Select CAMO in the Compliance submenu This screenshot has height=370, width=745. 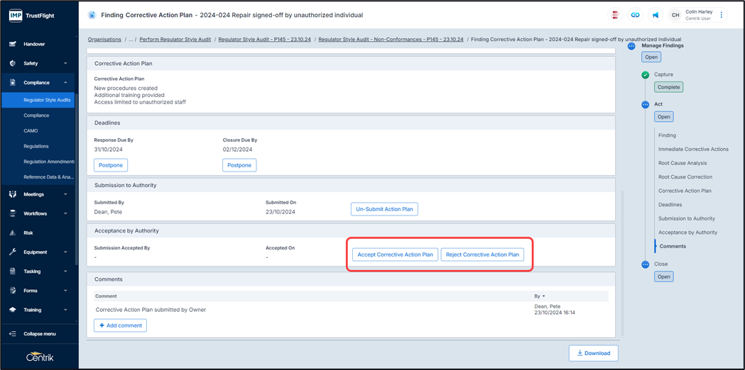31,130
